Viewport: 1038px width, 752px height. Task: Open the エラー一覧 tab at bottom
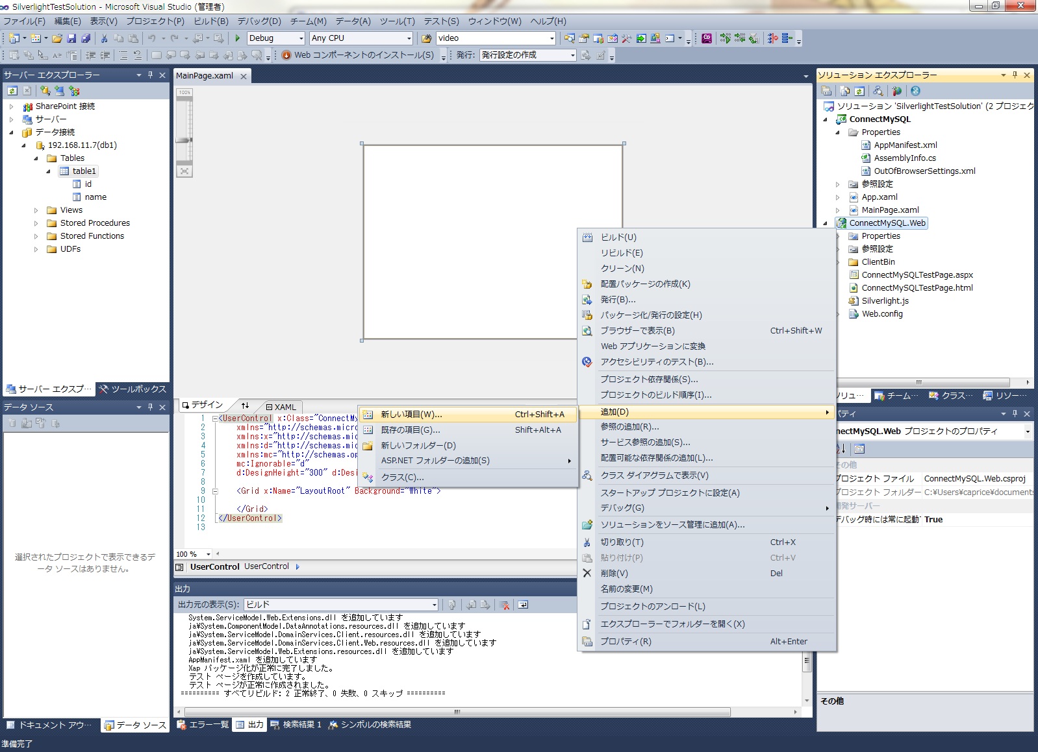coord(203,725)
